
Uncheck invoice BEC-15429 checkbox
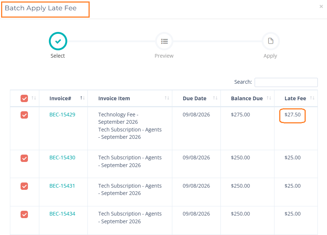[x=24, y=115]
